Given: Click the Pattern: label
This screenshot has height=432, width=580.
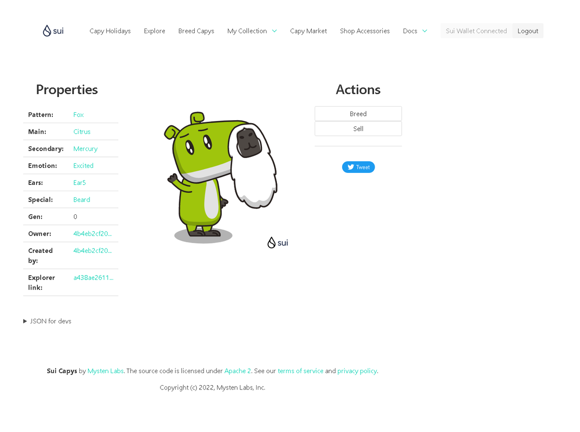Looking at the screenshot, I should [x=41, y=115].
